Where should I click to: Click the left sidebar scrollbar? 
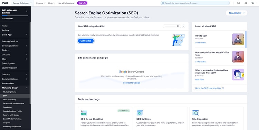[30, 63]
